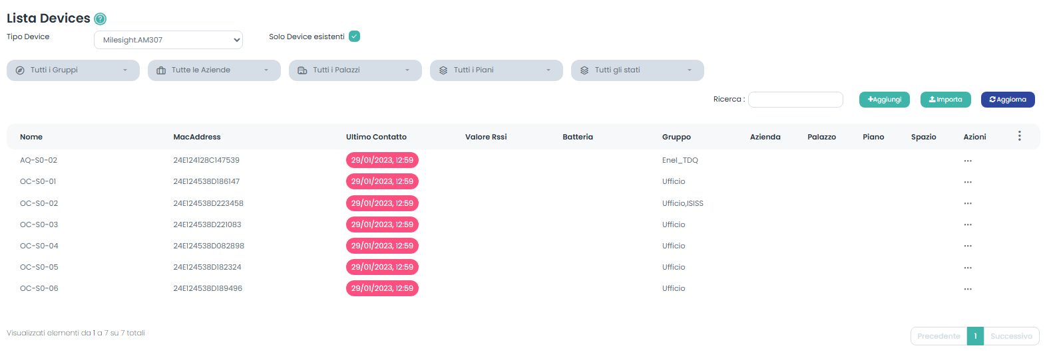Open actions menu for OC-S0-03 row
This screenshot has width=1047, height=356.
tap(967, 224)
